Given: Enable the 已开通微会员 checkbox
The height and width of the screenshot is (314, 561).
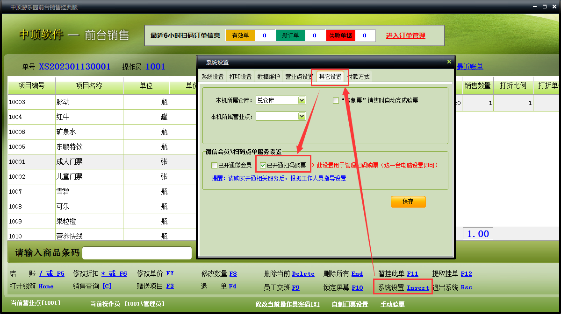Looking at the screenshot, I should tap(215, 165).
